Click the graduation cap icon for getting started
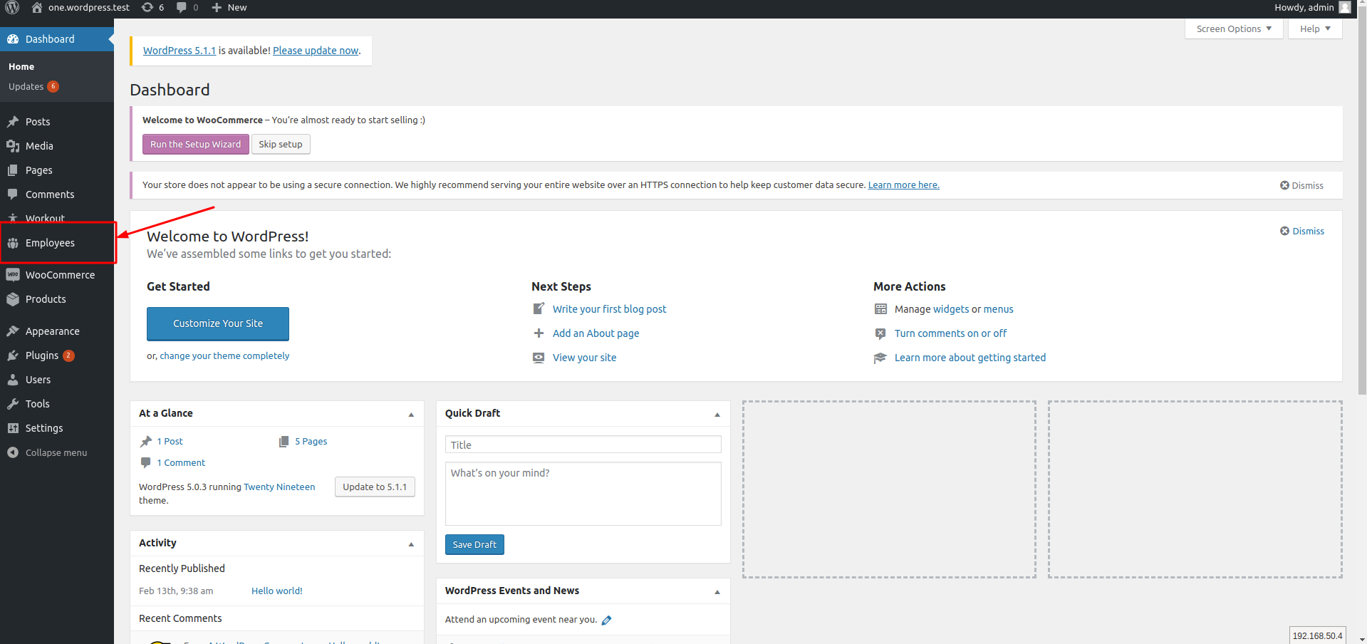 click(x=880, y=358)
